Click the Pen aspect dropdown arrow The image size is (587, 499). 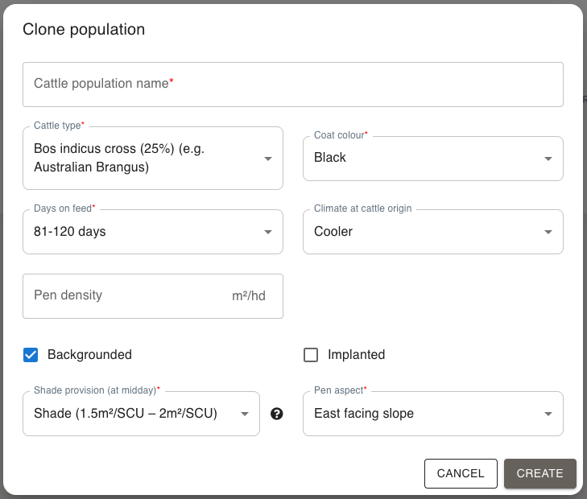[x=548, y=414]
